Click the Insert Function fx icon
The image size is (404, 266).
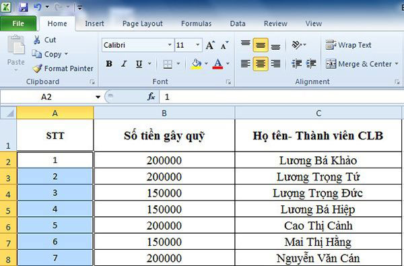pos(151,97)
